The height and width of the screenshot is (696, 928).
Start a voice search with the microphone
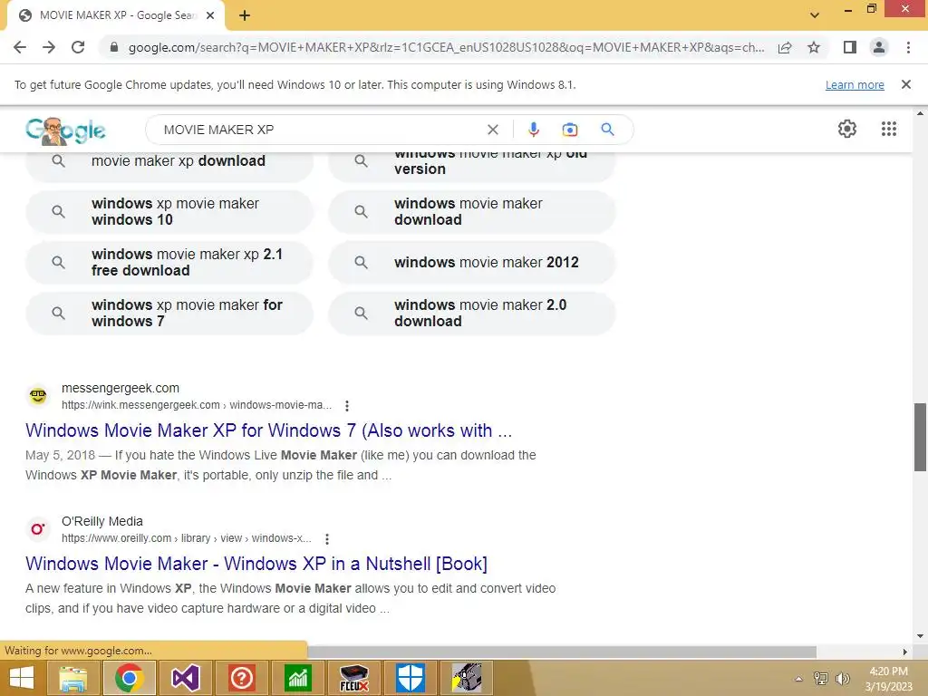coord(533,130)
